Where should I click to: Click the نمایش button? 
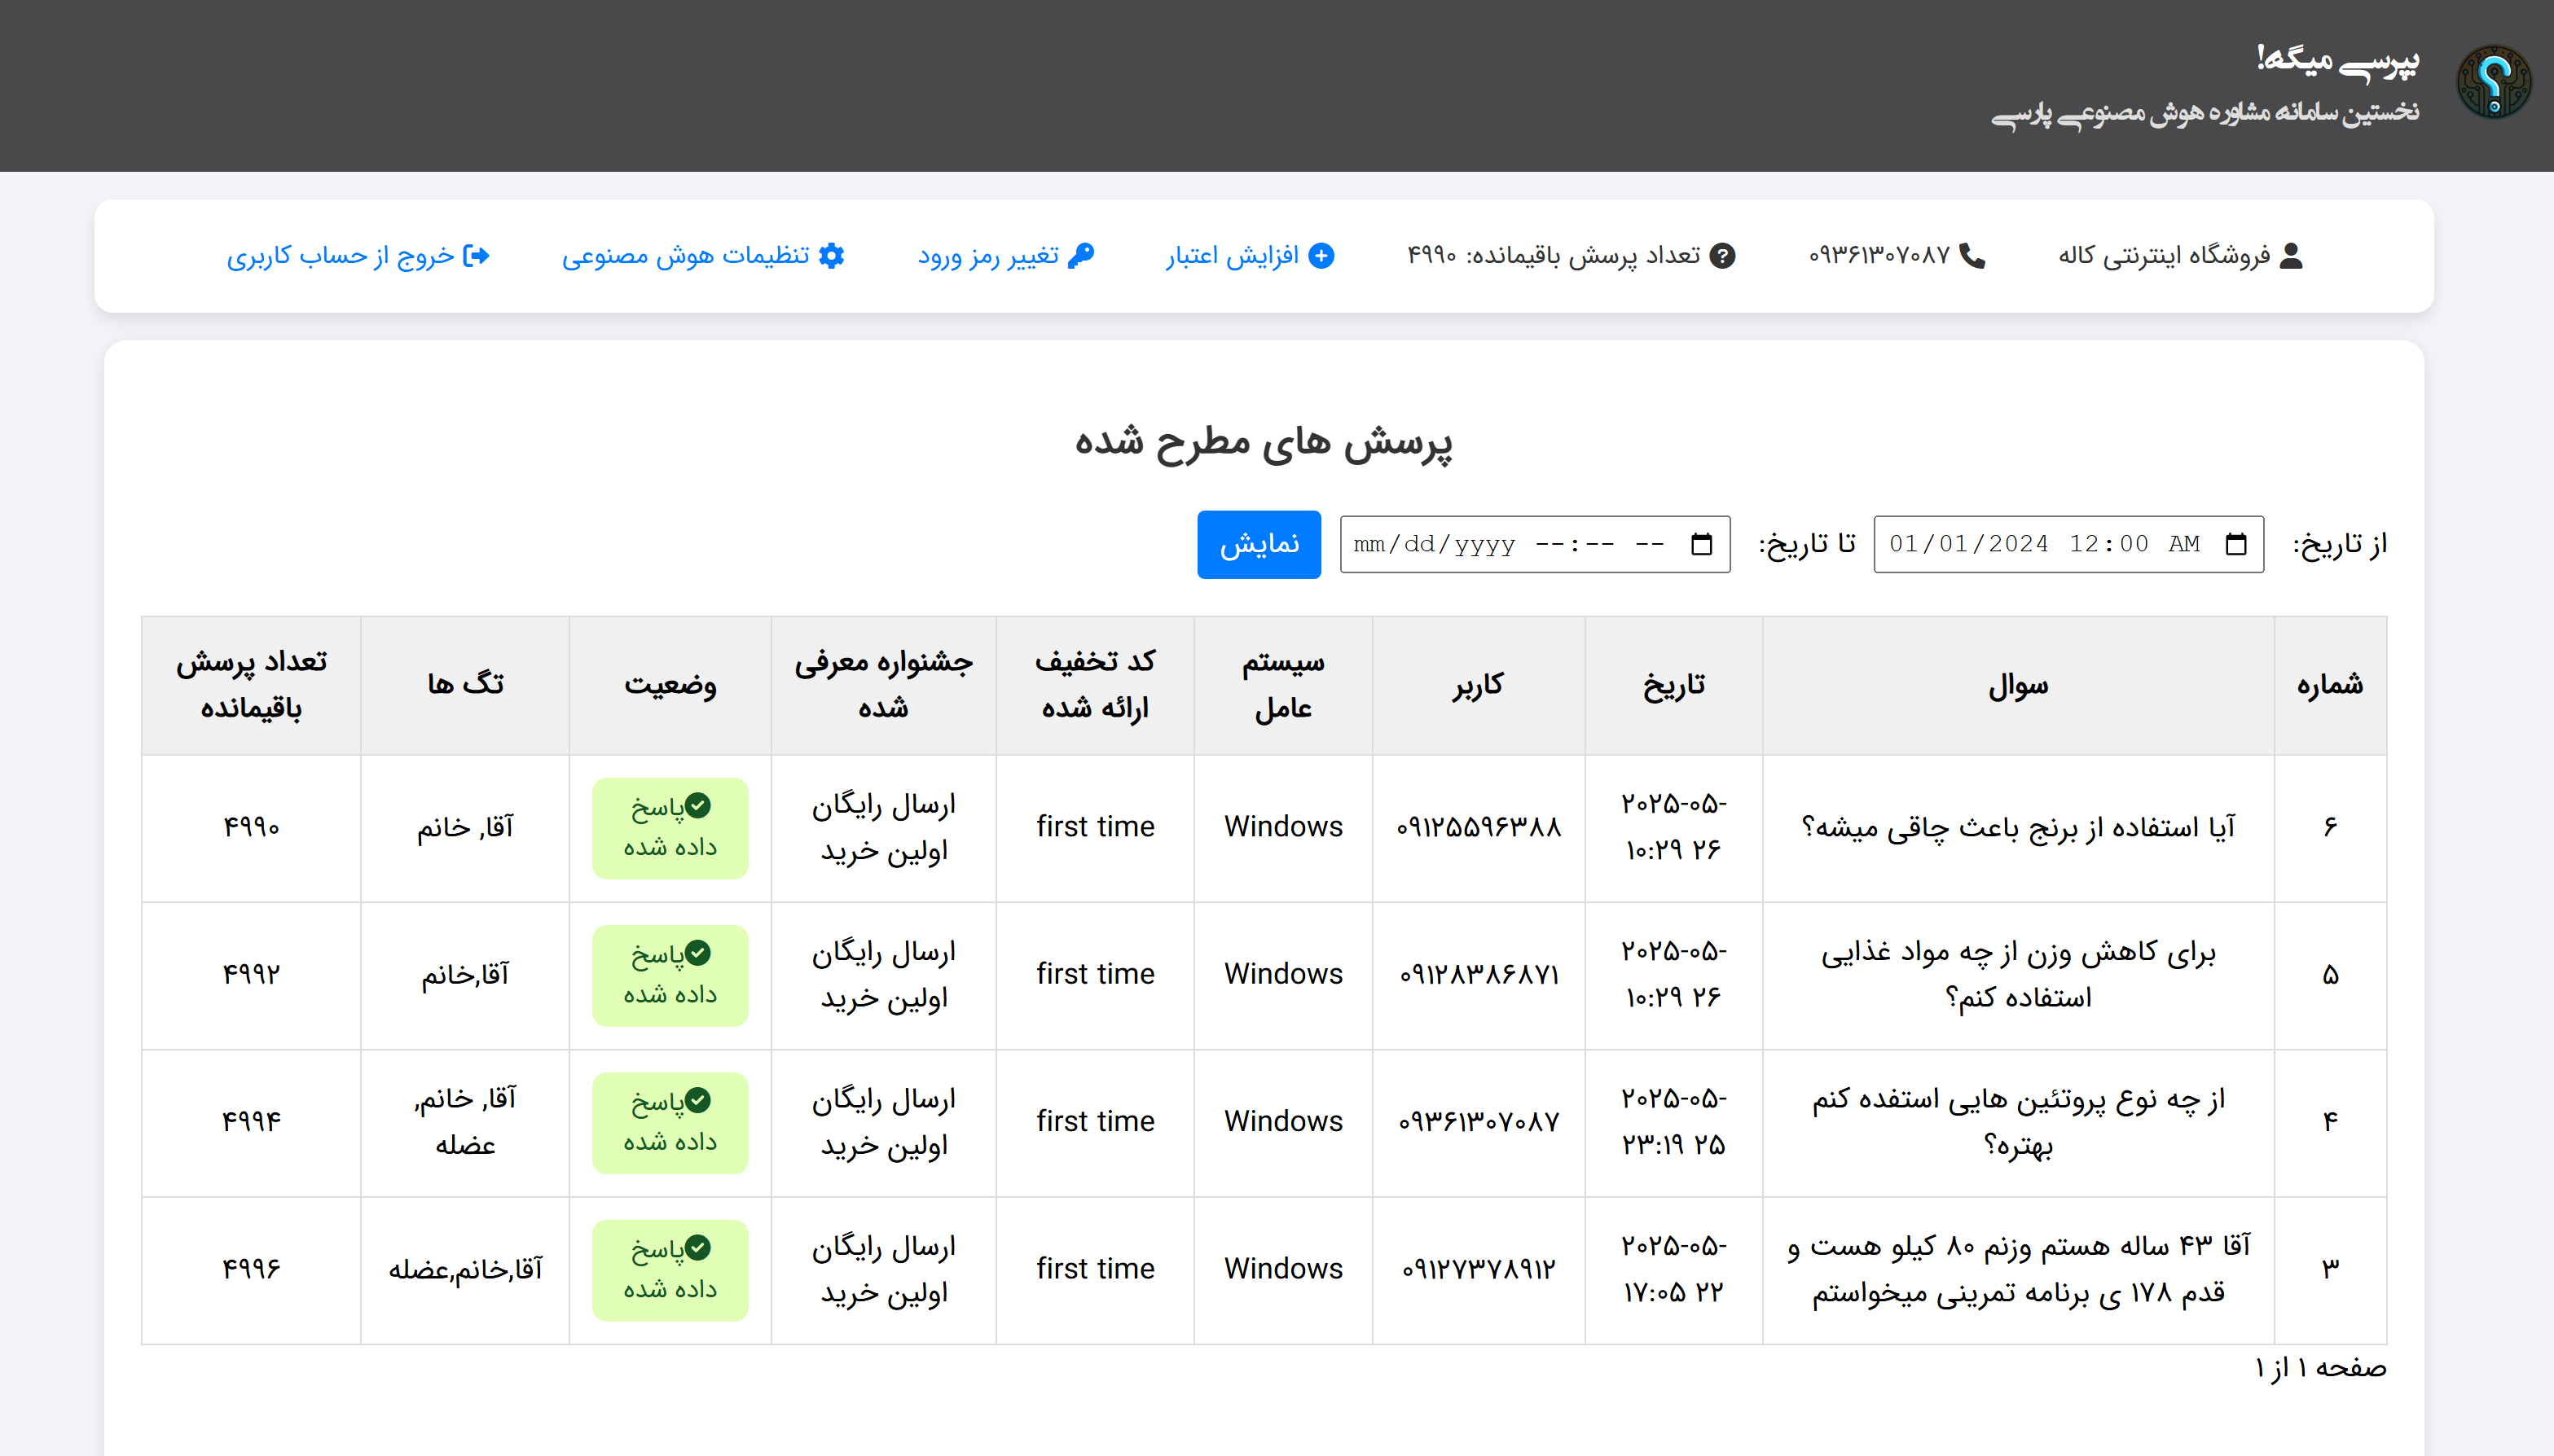[1259, 544]
